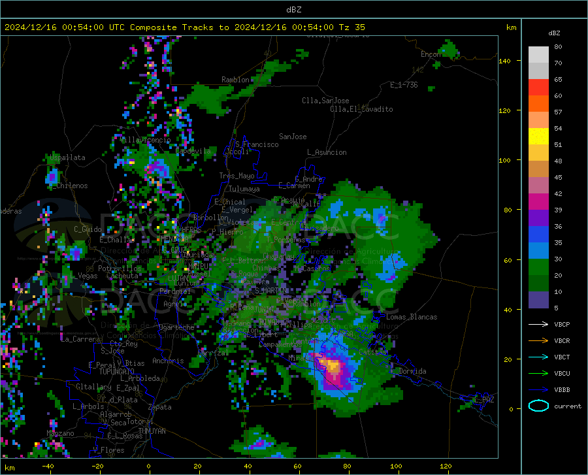Click the 'E_PAZ' place label
The width and height of the screenshot is (588, 475).
(x=484, y=400)
